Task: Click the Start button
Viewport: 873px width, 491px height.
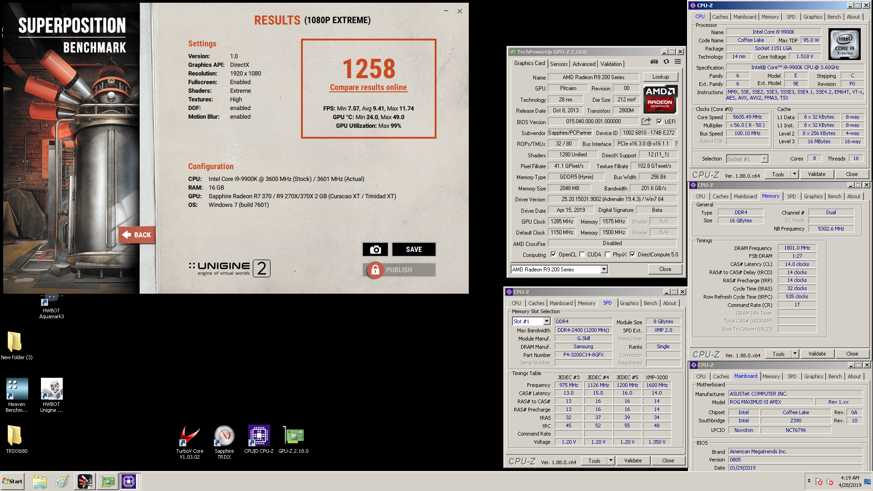Action: point(12,481)
